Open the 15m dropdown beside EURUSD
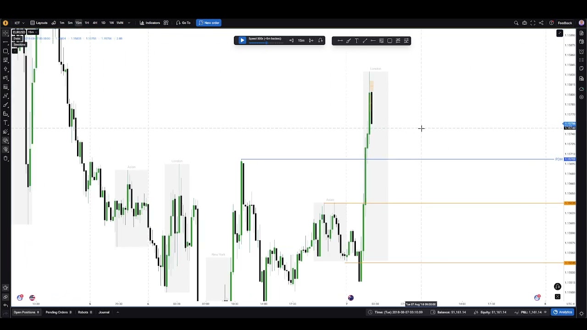The height and width of the screenshot is (330, 587). point(33,32)
